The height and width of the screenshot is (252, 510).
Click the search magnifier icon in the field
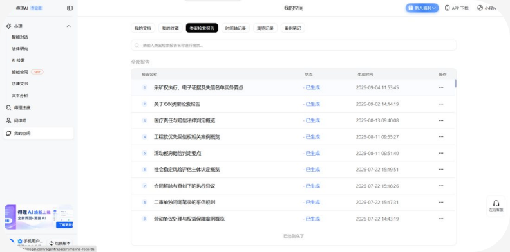point(137,46)
